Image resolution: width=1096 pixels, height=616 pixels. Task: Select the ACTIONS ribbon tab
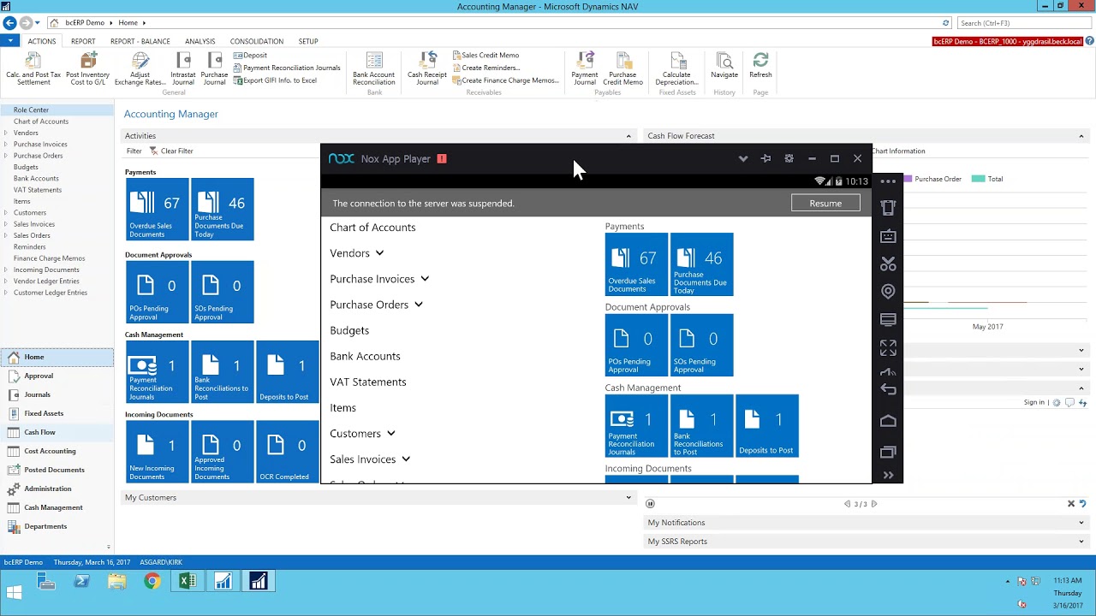(41, 41)
